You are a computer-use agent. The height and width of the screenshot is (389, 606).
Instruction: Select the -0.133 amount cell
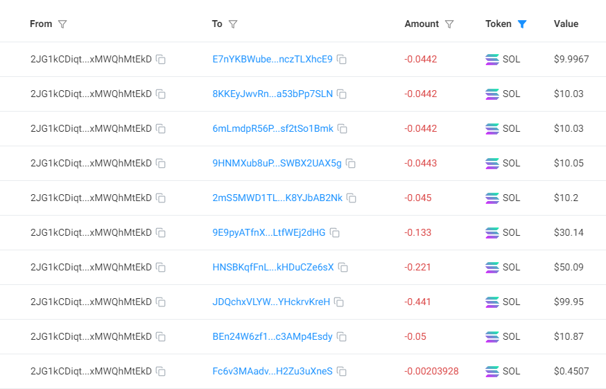(x=418, y=233)
